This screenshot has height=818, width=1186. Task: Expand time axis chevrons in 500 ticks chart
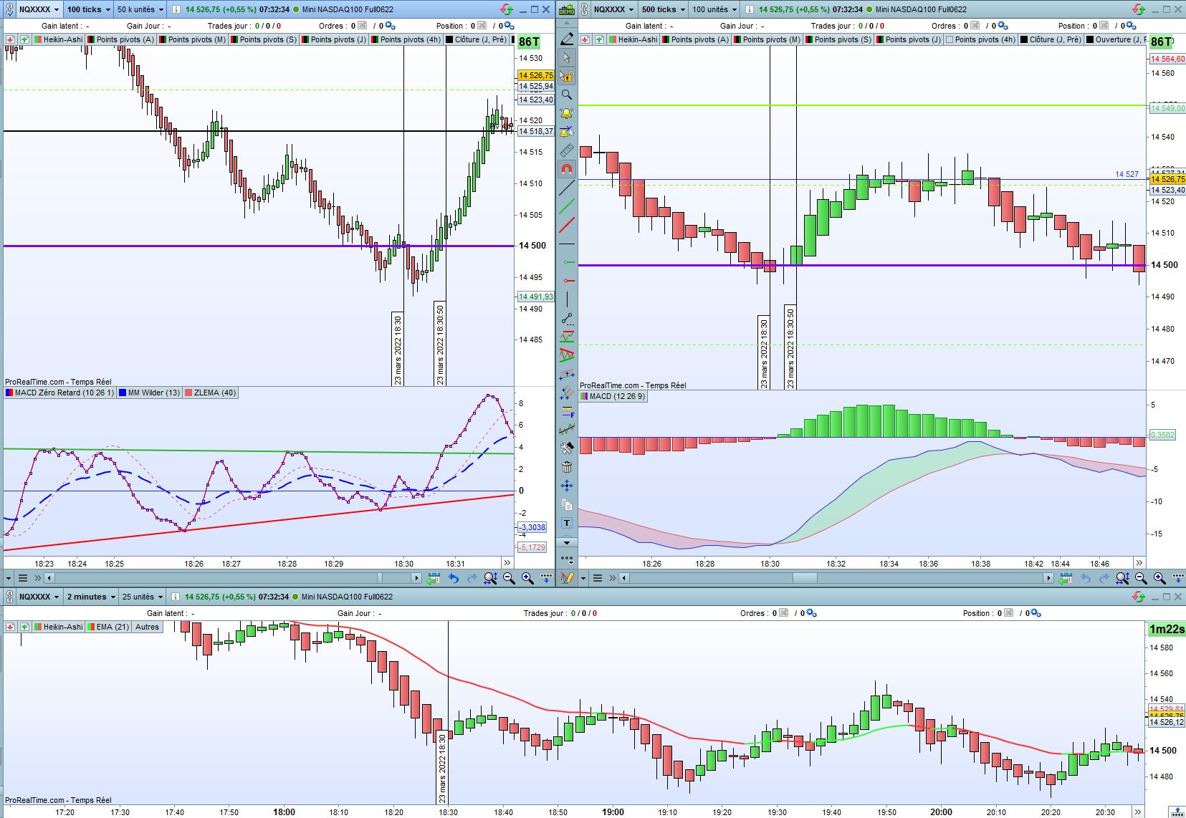point(1139,563)
